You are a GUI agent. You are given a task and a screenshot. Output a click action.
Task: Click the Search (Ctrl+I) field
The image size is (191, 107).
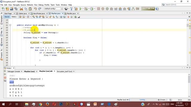(x=176, y=5)
